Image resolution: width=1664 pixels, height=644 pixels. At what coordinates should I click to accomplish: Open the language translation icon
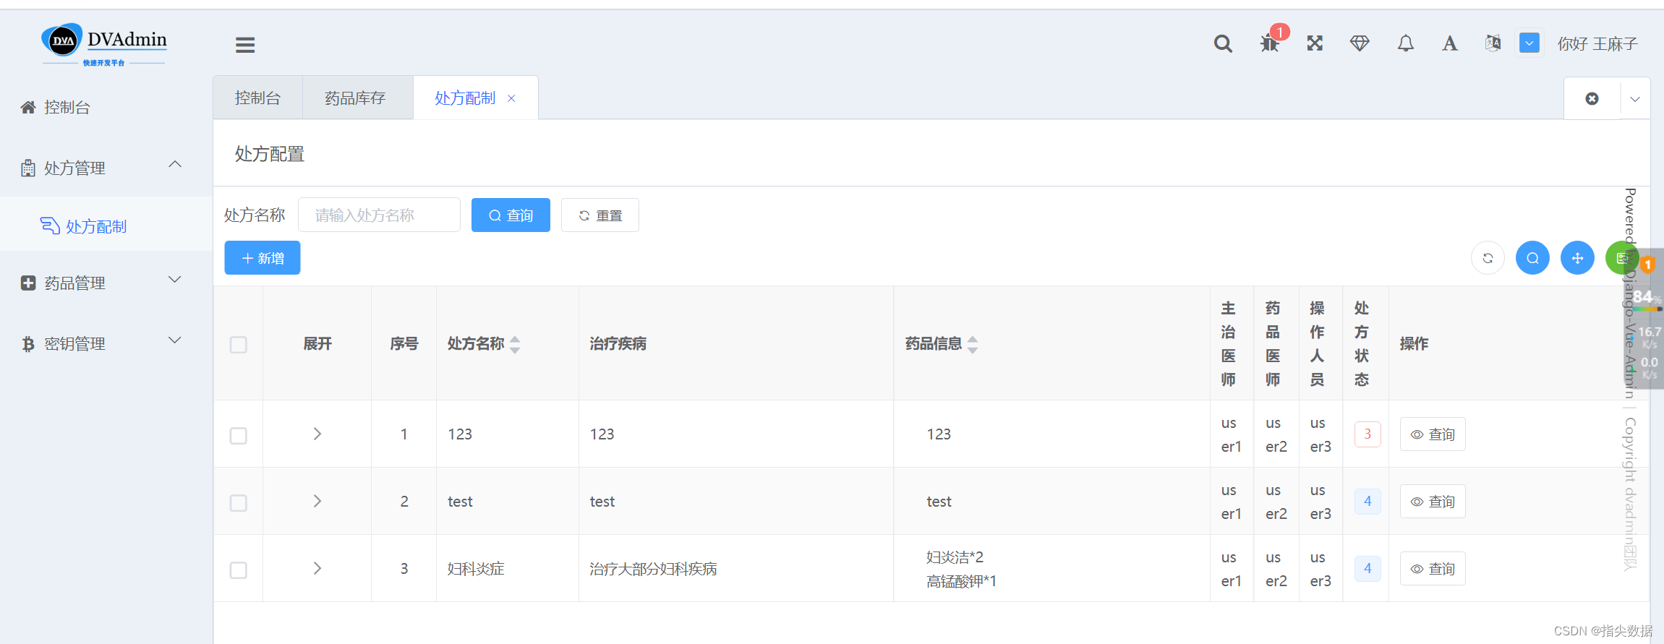pyautogui.click(x=1493, y=43)
